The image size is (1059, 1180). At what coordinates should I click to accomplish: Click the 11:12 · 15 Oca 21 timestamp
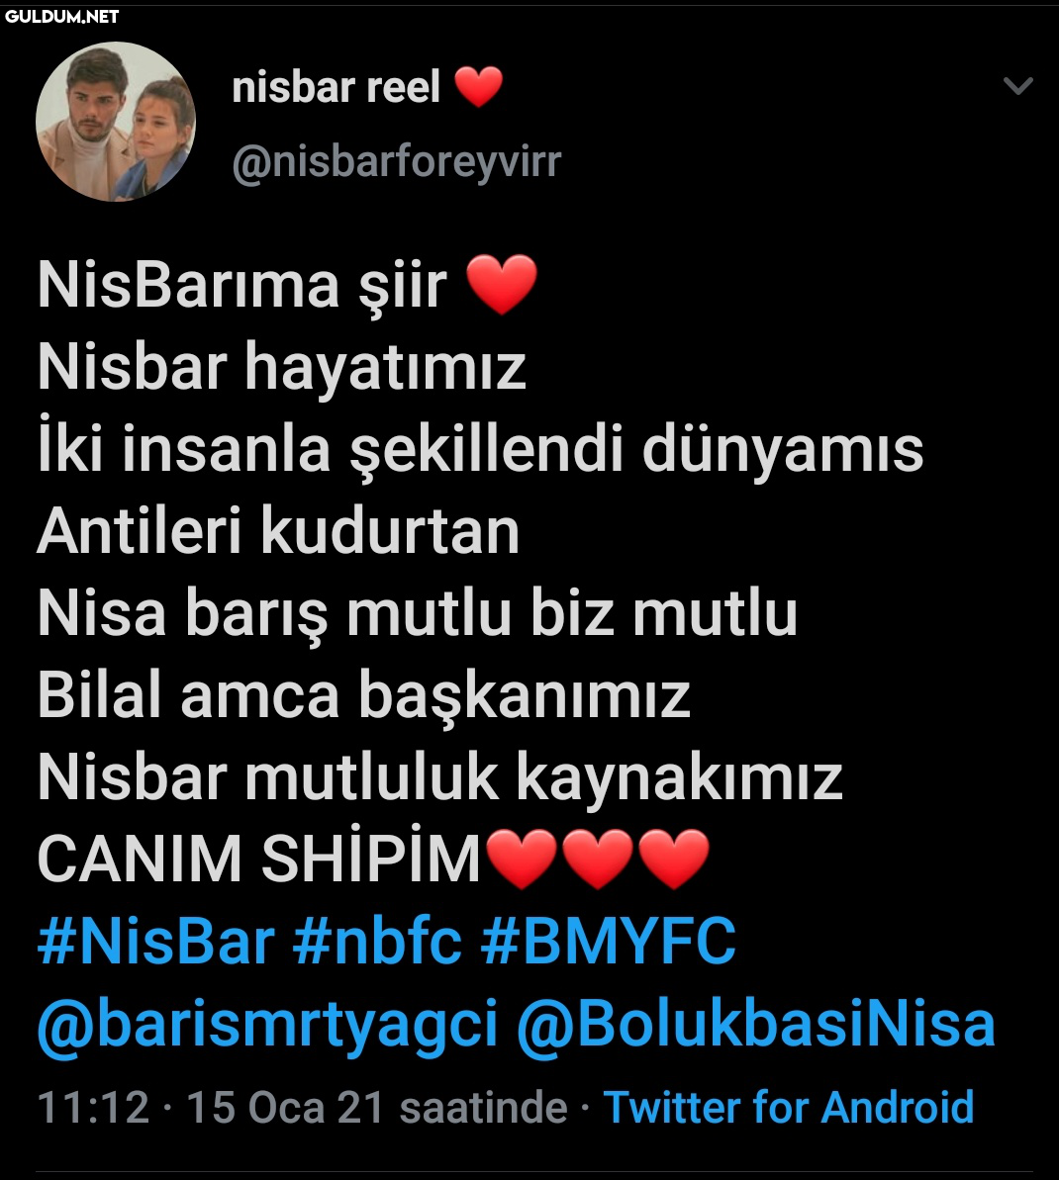click(x=302, y=1108)
